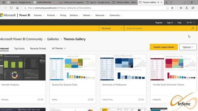
Task: Bookmark this page with the star icon
Action: click(x=172, y=8)
